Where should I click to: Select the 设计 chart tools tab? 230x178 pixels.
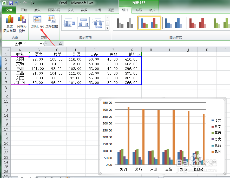pyautogui.click(x=125, y=10)
